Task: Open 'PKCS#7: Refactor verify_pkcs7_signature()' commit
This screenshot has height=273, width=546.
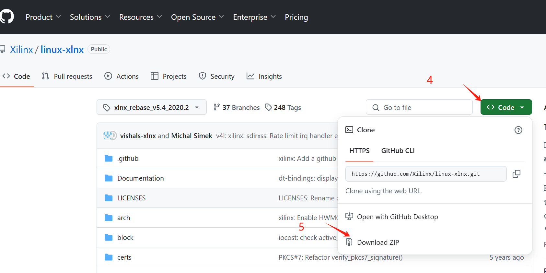Action: pos(341,257)
